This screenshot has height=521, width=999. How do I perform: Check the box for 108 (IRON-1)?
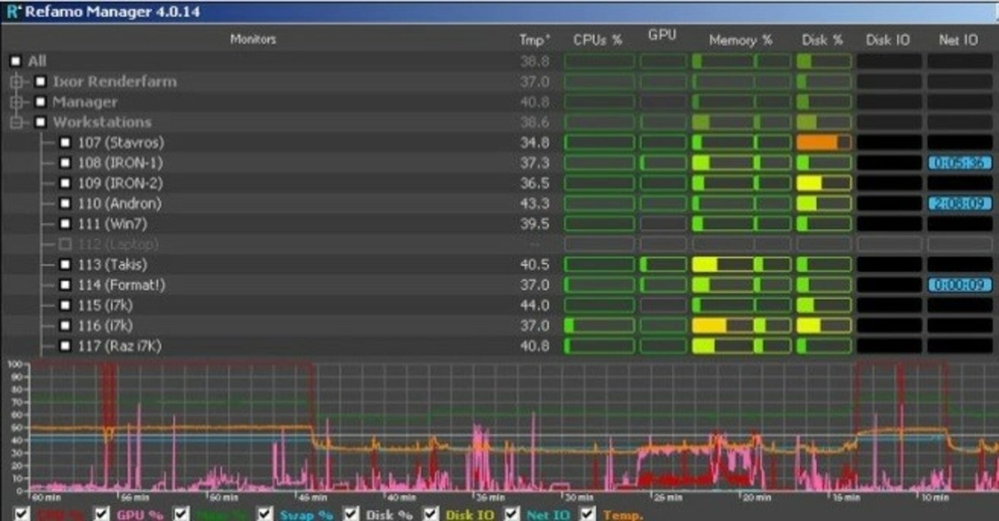click(65, 163)
